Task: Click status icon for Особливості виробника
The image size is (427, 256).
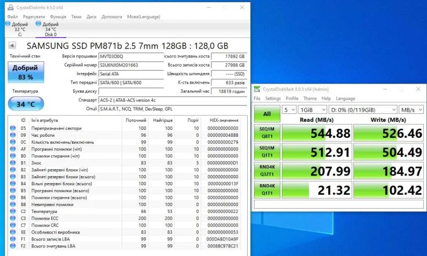Action: point(12,232)
